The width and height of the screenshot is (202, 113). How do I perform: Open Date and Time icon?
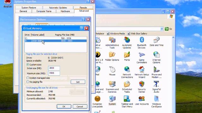click(157, 40)
